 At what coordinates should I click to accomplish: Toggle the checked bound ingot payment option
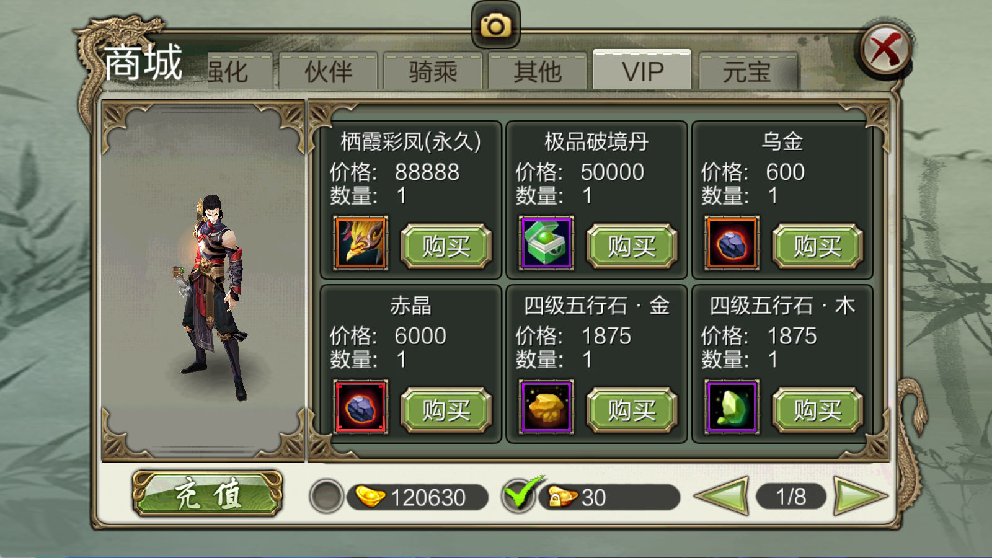tap(520, 495)
